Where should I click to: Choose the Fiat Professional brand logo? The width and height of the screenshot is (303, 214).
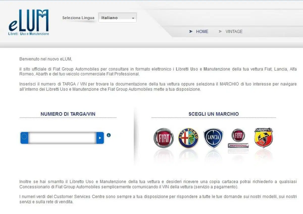pos(238,138)
